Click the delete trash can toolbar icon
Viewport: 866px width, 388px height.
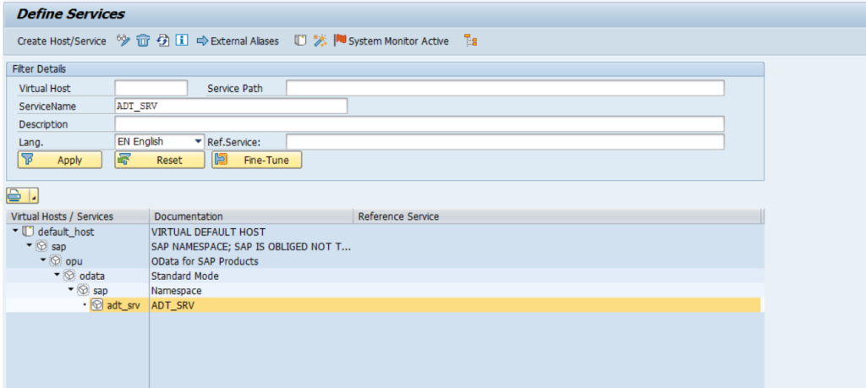click(143, 41)
